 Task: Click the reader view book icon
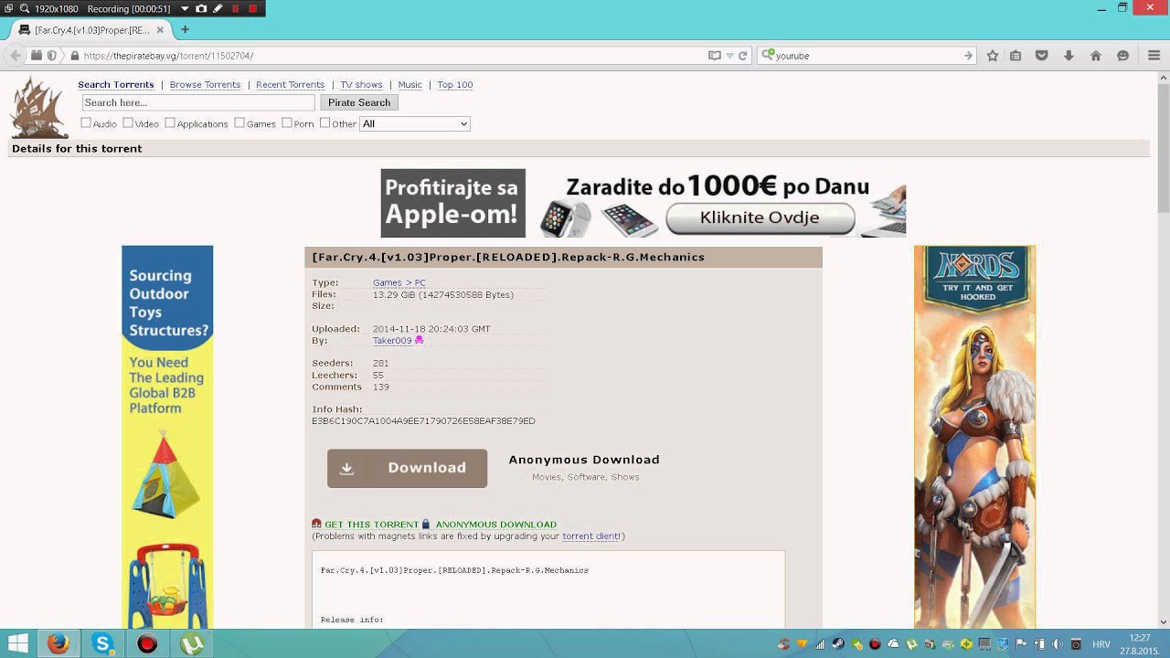tap(715, 56)
